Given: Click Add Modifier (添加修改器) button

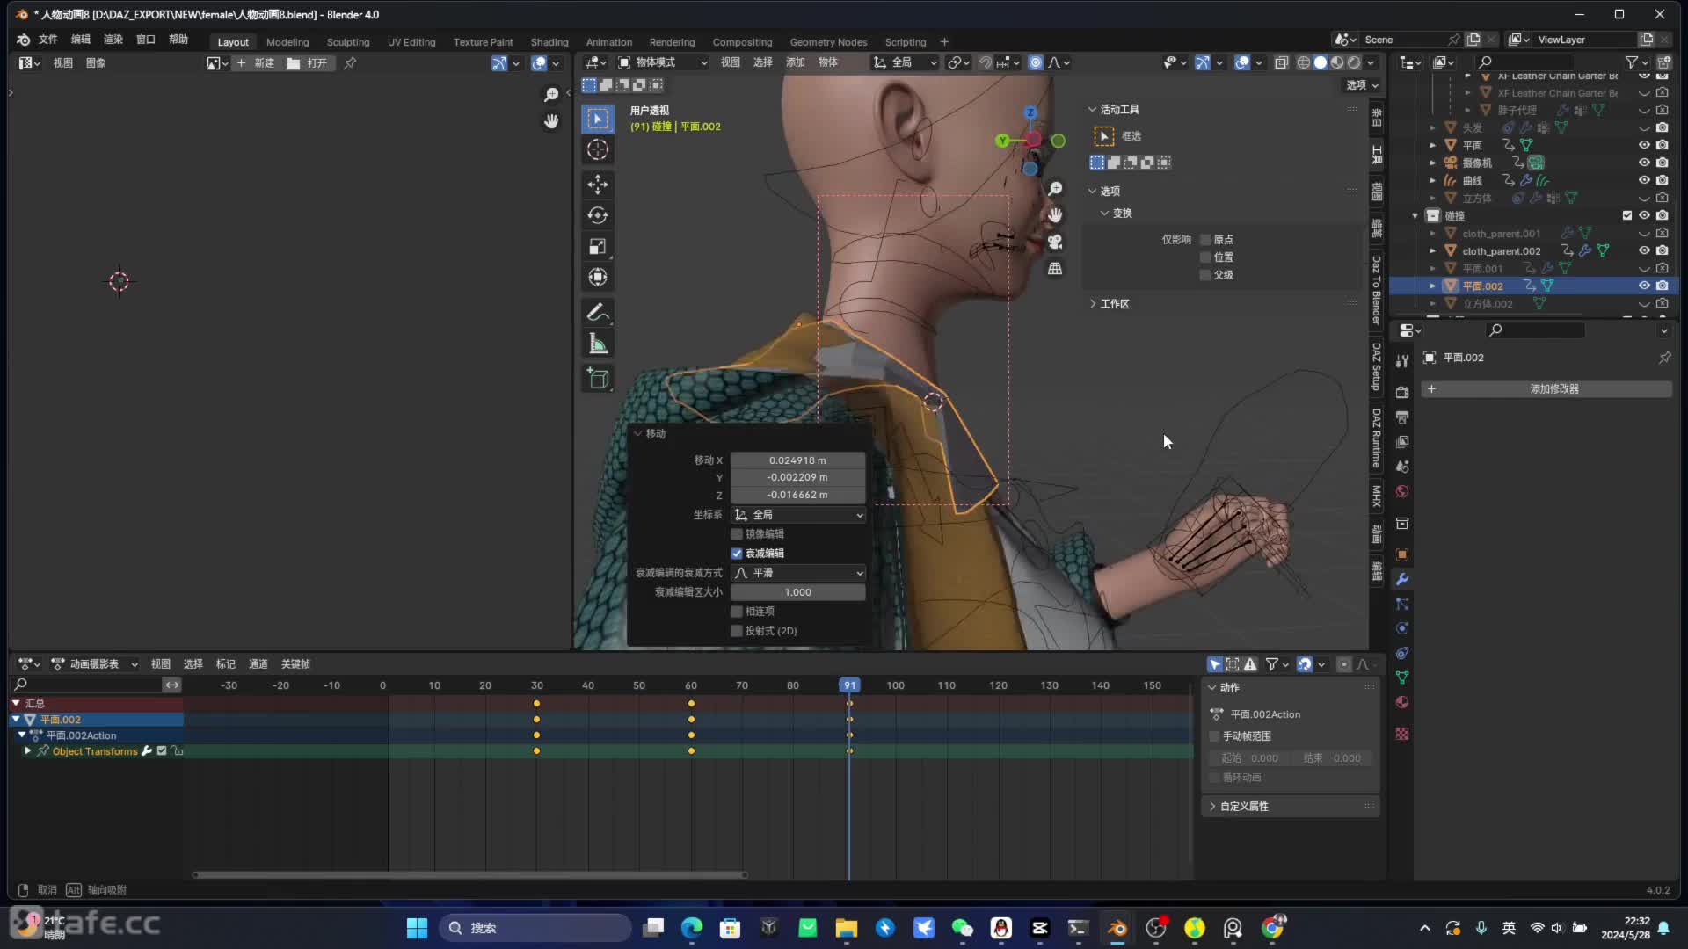Looking at the screenshot, I should 1546,389.
